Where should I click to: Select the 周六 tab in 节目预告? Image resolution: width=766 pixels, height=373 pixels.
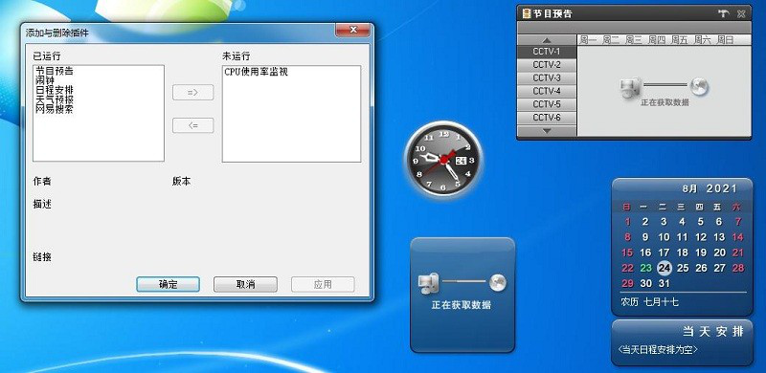[x=703, y=40]
